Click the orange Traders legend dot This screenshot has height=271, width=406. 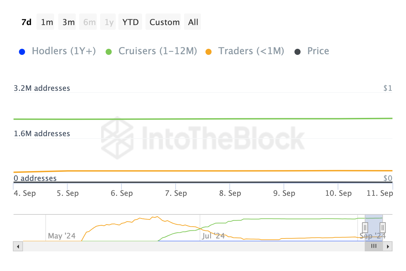[x=209, y=52]
